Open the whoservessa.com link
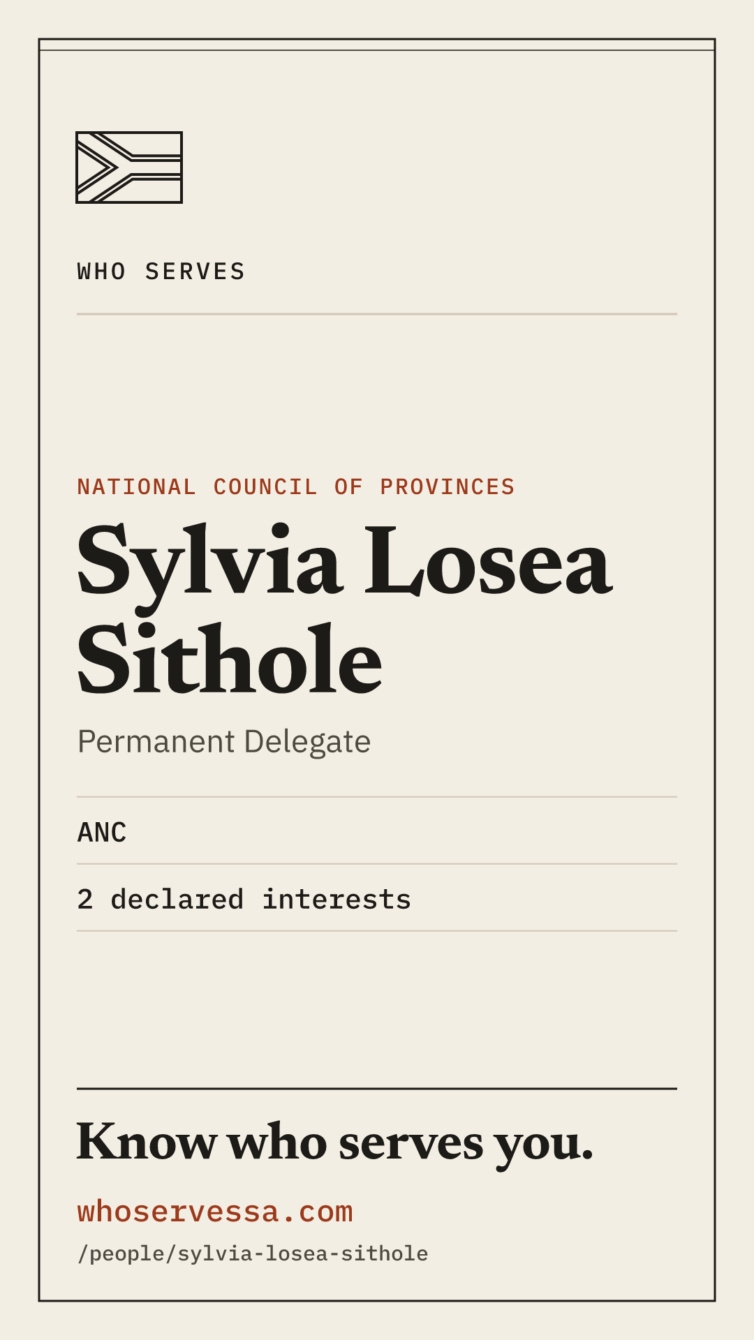 pos(215,1212)
